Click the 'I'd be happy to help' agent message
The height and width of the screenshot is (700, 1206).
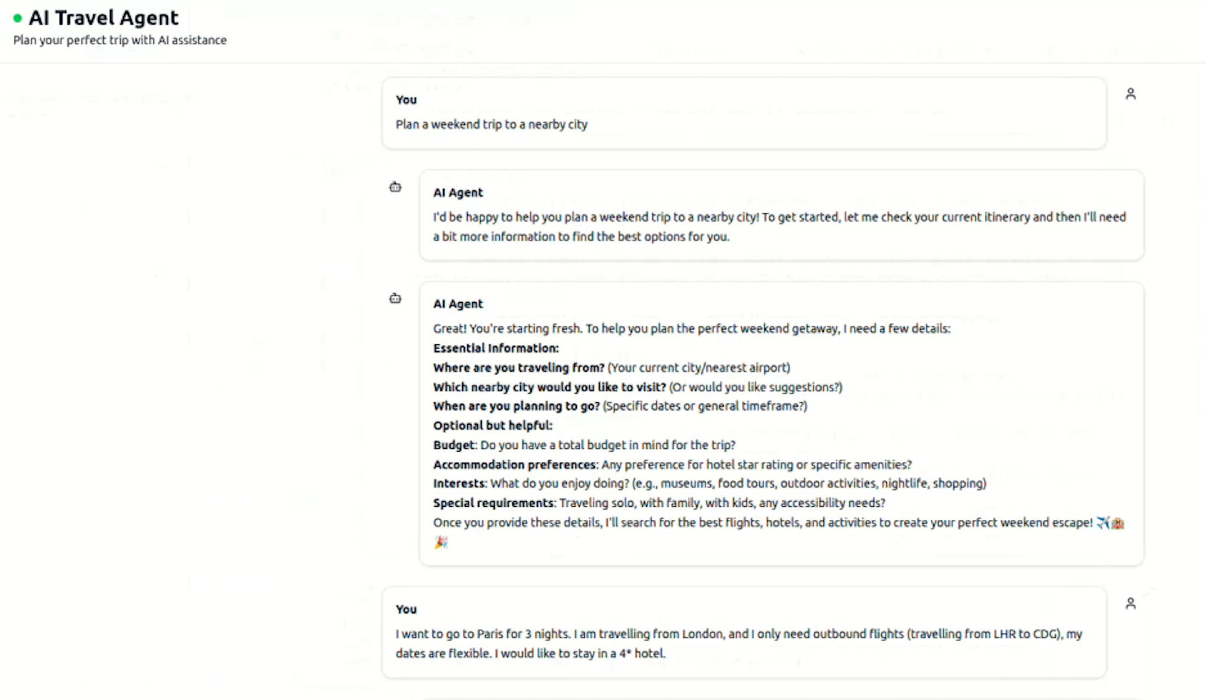tap(779, 227)
